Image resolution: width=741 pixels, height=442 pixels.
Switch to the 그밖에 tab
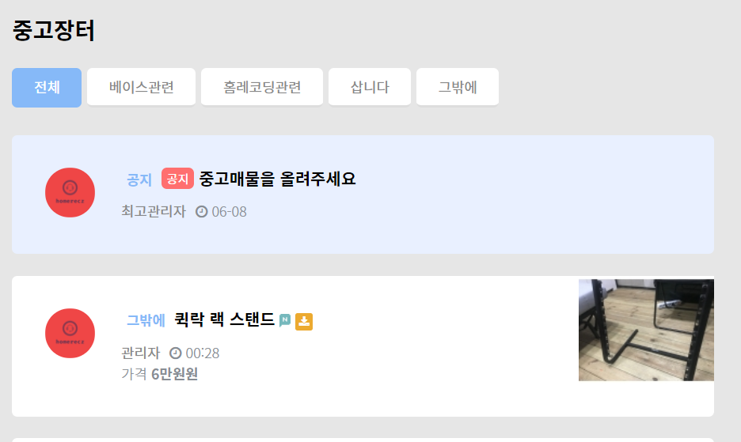458,87
